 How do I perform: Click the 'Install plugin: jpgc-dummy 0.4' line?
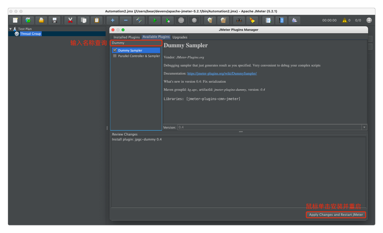(137, 139)
